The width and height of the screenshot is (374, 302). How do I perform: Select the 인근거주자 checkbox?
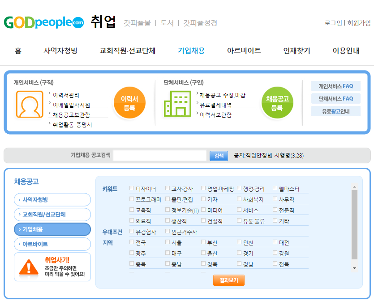click(168, 231)
